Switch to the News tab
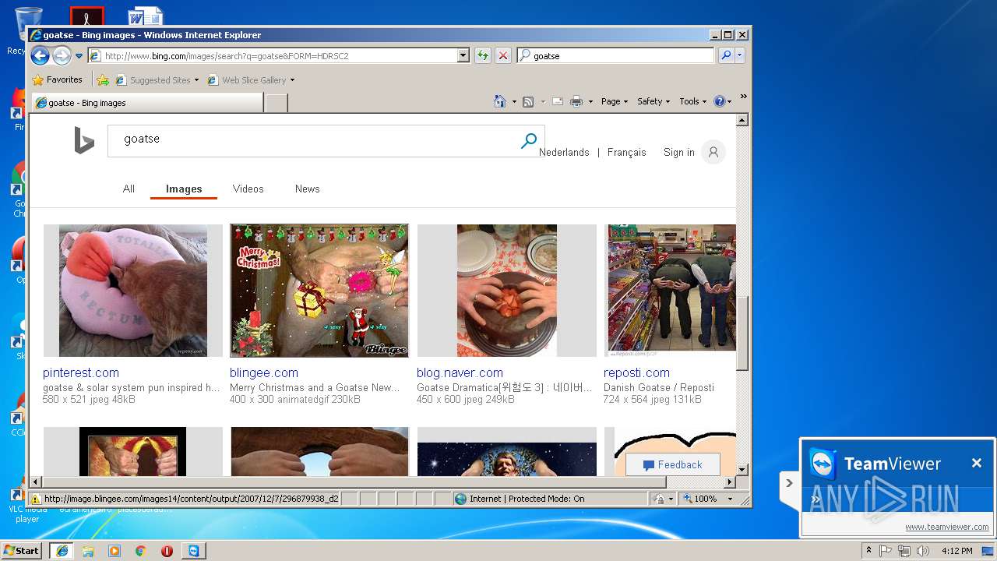The height and width of the screenshot is (561, 997). pyautogui.click(x=308, y=189)
